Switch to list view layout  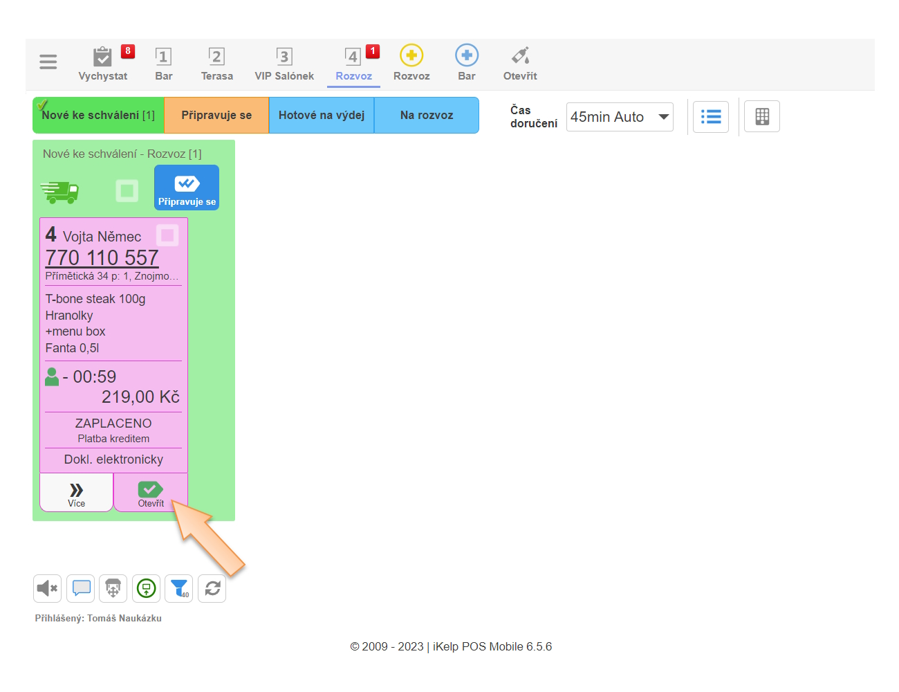pyautogui.click(x=710, y=117)
